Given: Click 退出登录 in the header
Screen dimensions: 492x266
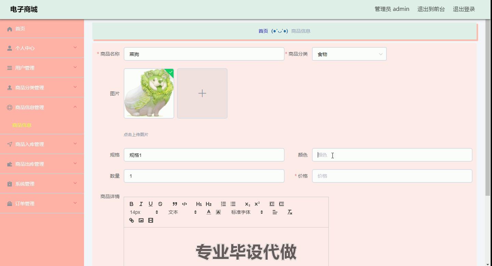Looking at the screenshot, I should tap(464, 9).
